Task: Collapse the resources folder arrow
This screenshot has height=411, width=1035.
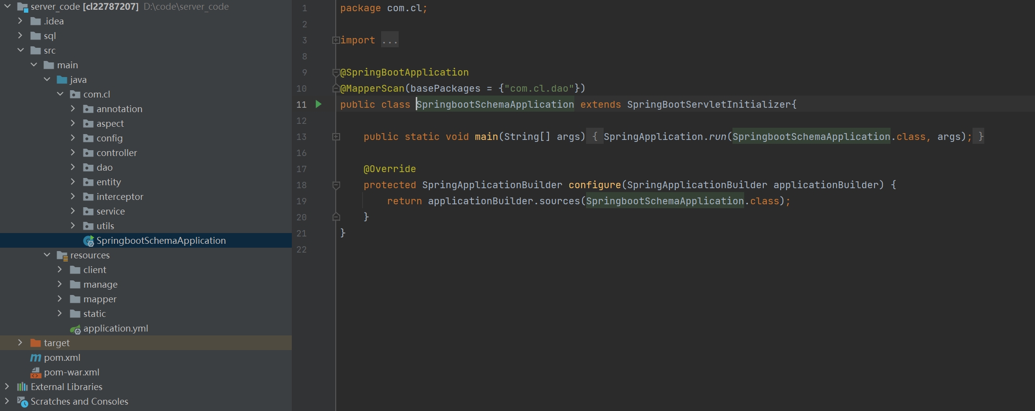Action: coord(47,255)
